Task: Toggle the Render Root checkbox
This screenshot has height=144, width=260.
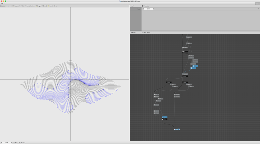Action: pos(48,6)
